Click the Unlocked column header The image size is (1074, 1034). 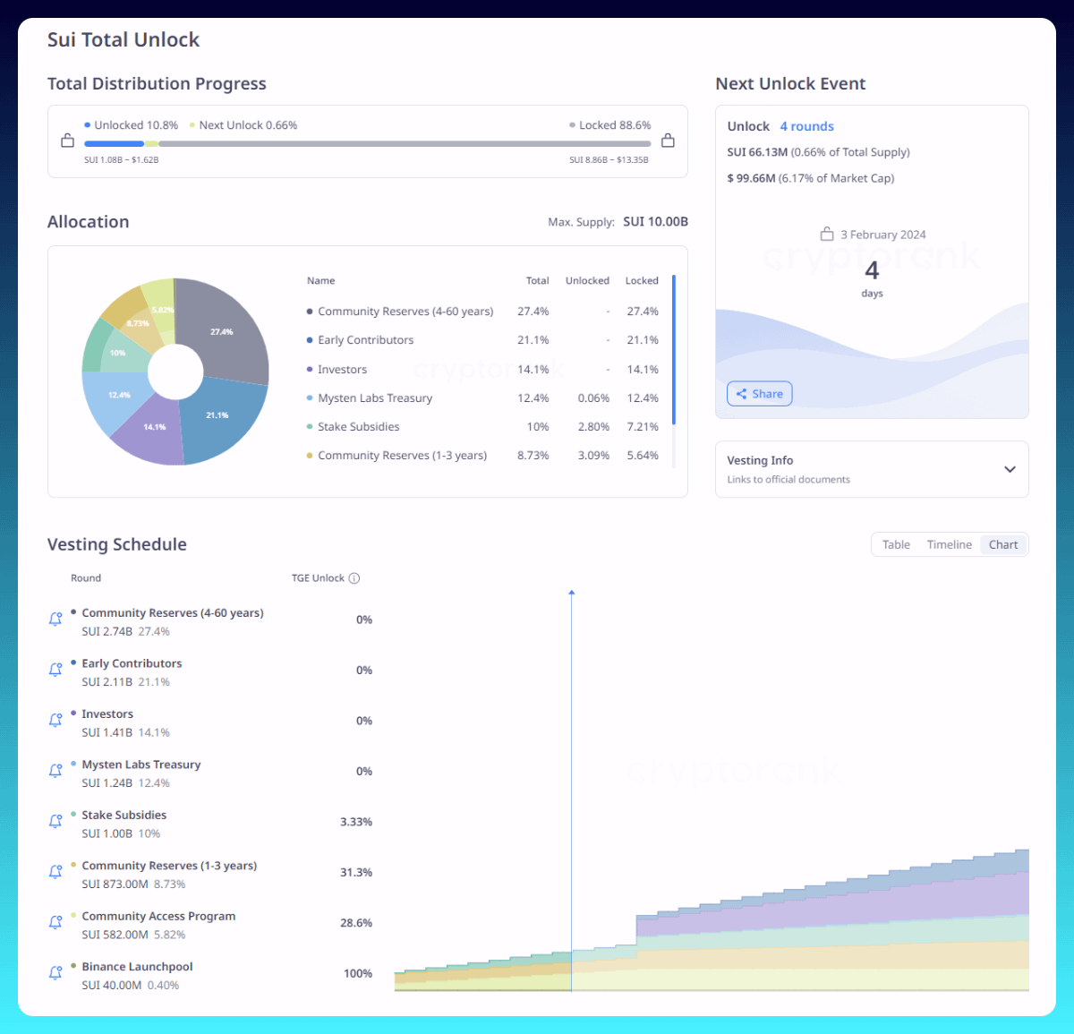(x=587, y=281)
